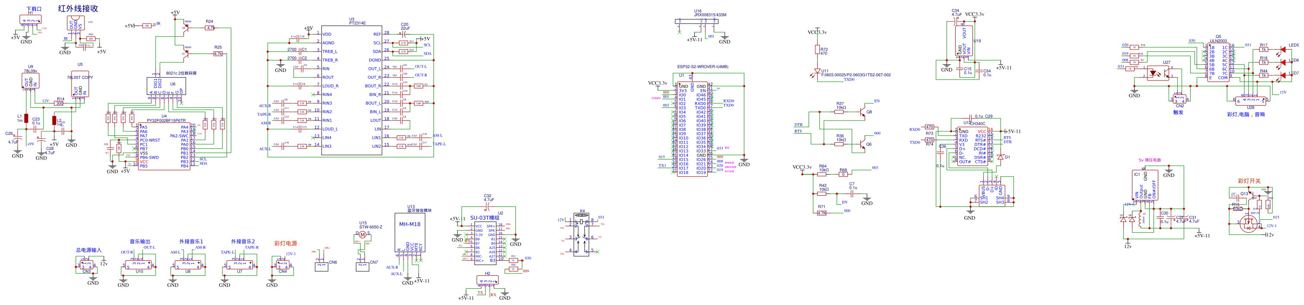Select the LED5 symbol
This screenshot has height=305, width=1304.
[1282, 50]
